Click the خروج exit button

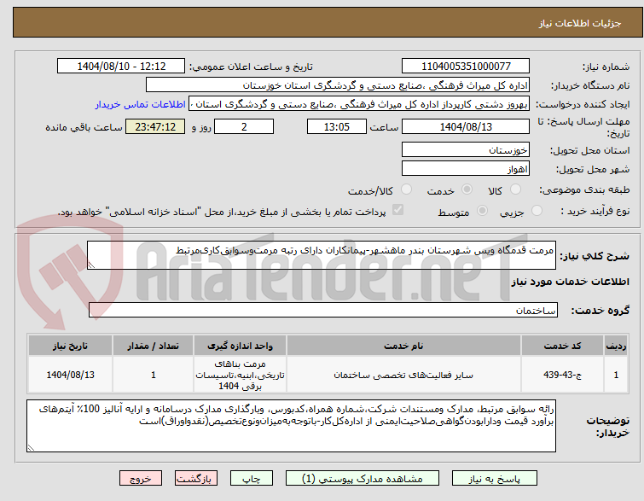click(141, 479)
